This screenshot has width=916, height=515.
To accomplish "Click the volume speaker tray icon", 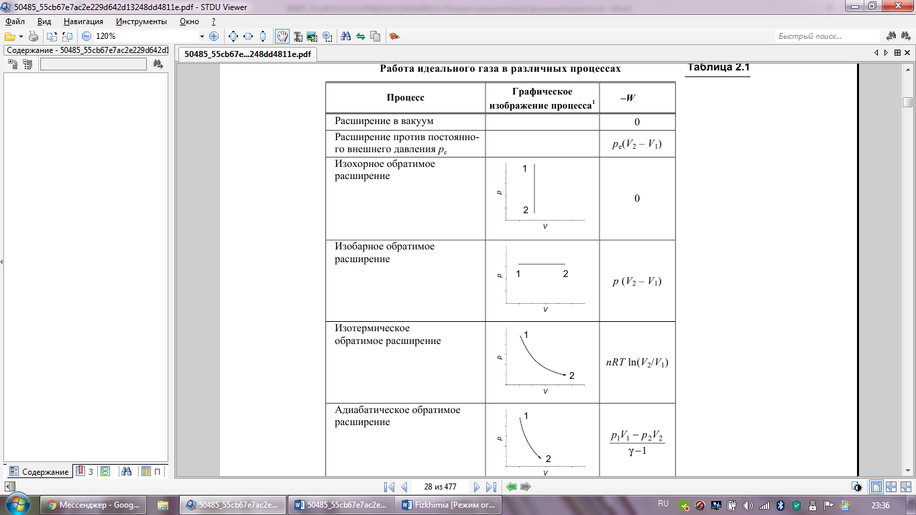I will 749,505.
